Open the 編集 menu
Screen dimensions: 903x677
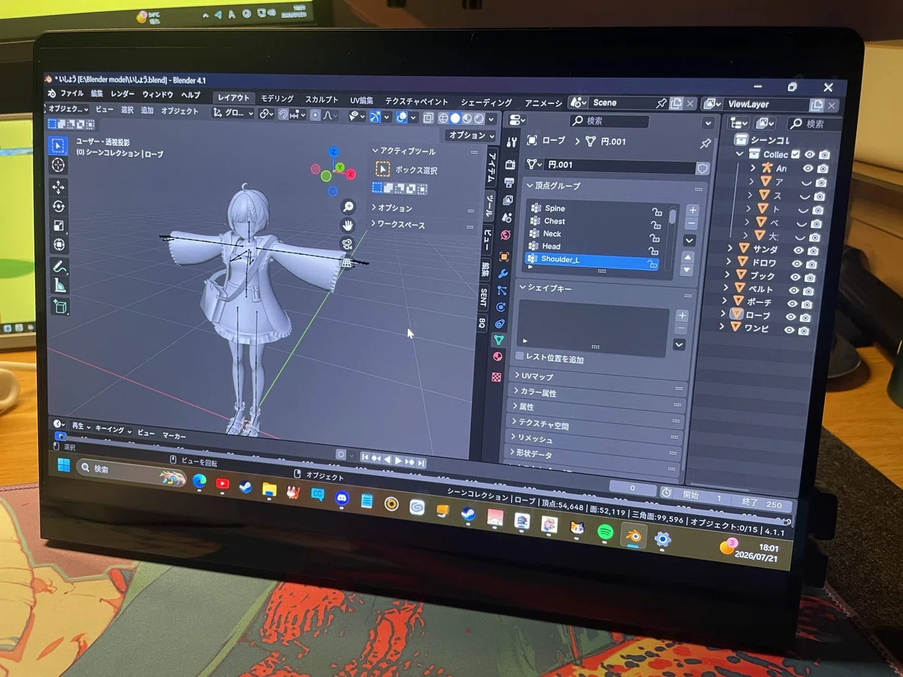pos(97,94)
